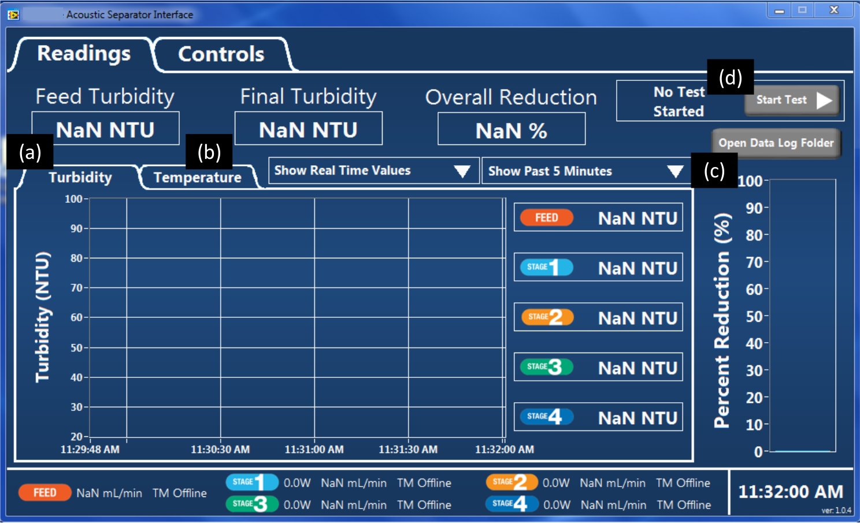This screenshot has height=523, width=860.
Task: Click the Stage 1 0.0W power reading
Action: [297, 483]
